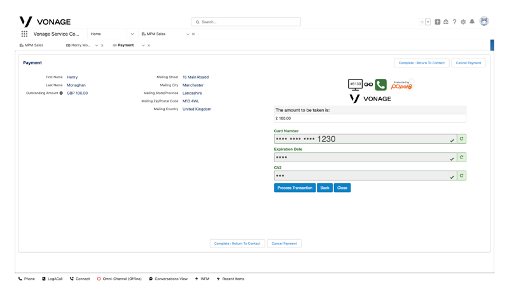Open the Global Actions plus icon
509x299 pixels.
[x=437, y=22]
